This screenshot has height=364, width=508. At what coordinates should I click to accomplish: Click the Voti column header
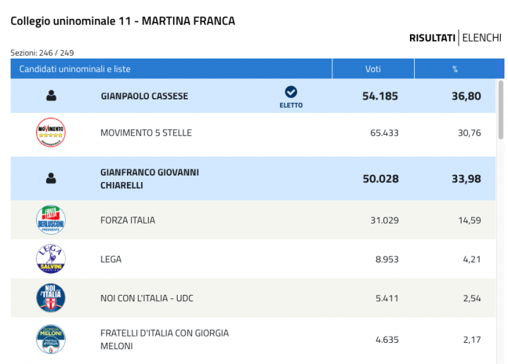click(x=373, y=68)
